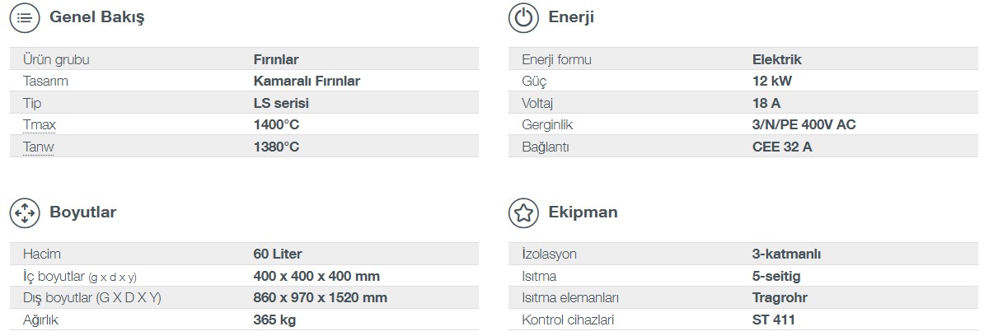
Task: Click the Kamaralı Fırınlar design value
Action: pyautogui.click(x=307, y=81)
